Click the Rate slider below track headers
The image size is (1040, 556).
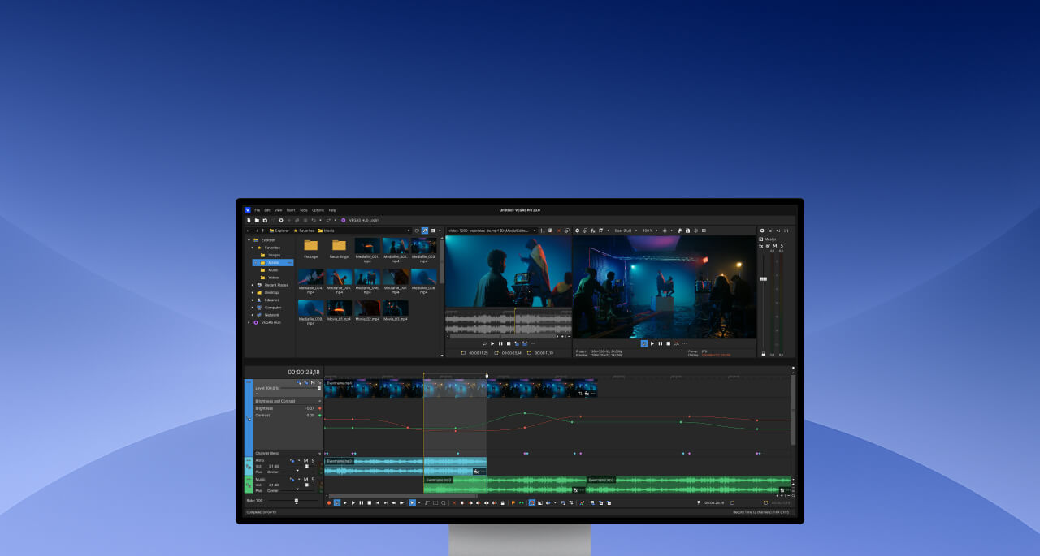pyautogui.click(x=296, y=501)
